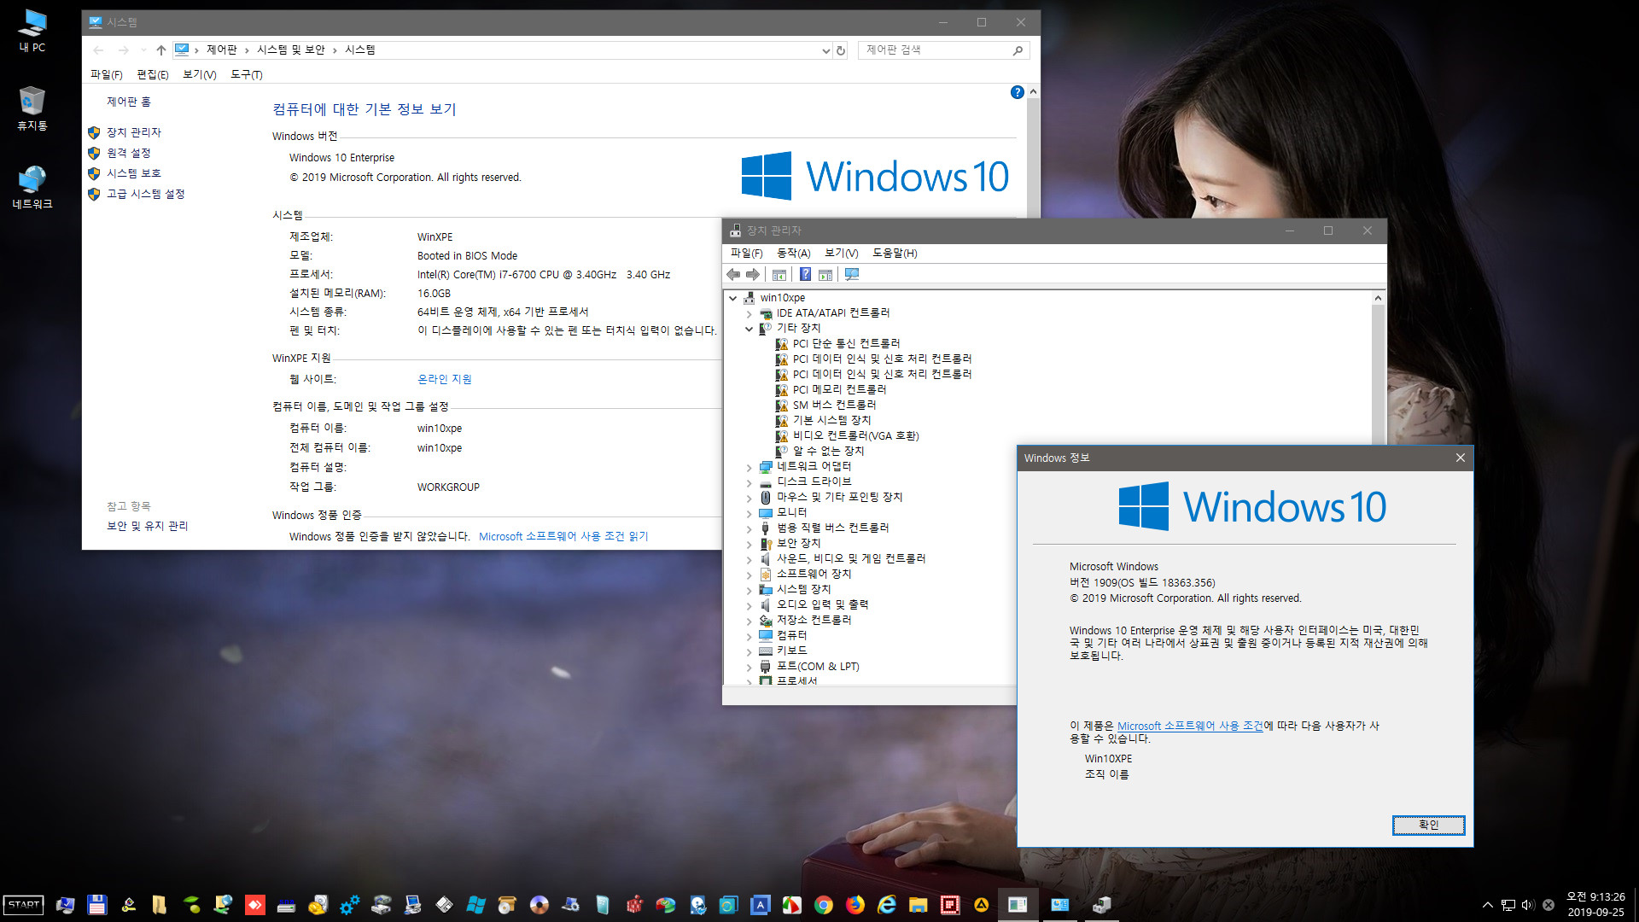The height and width of the screenshot is (922, 1639).
Task: Click the blue gears icon on taskbar
Action: (x=349, y=905)
